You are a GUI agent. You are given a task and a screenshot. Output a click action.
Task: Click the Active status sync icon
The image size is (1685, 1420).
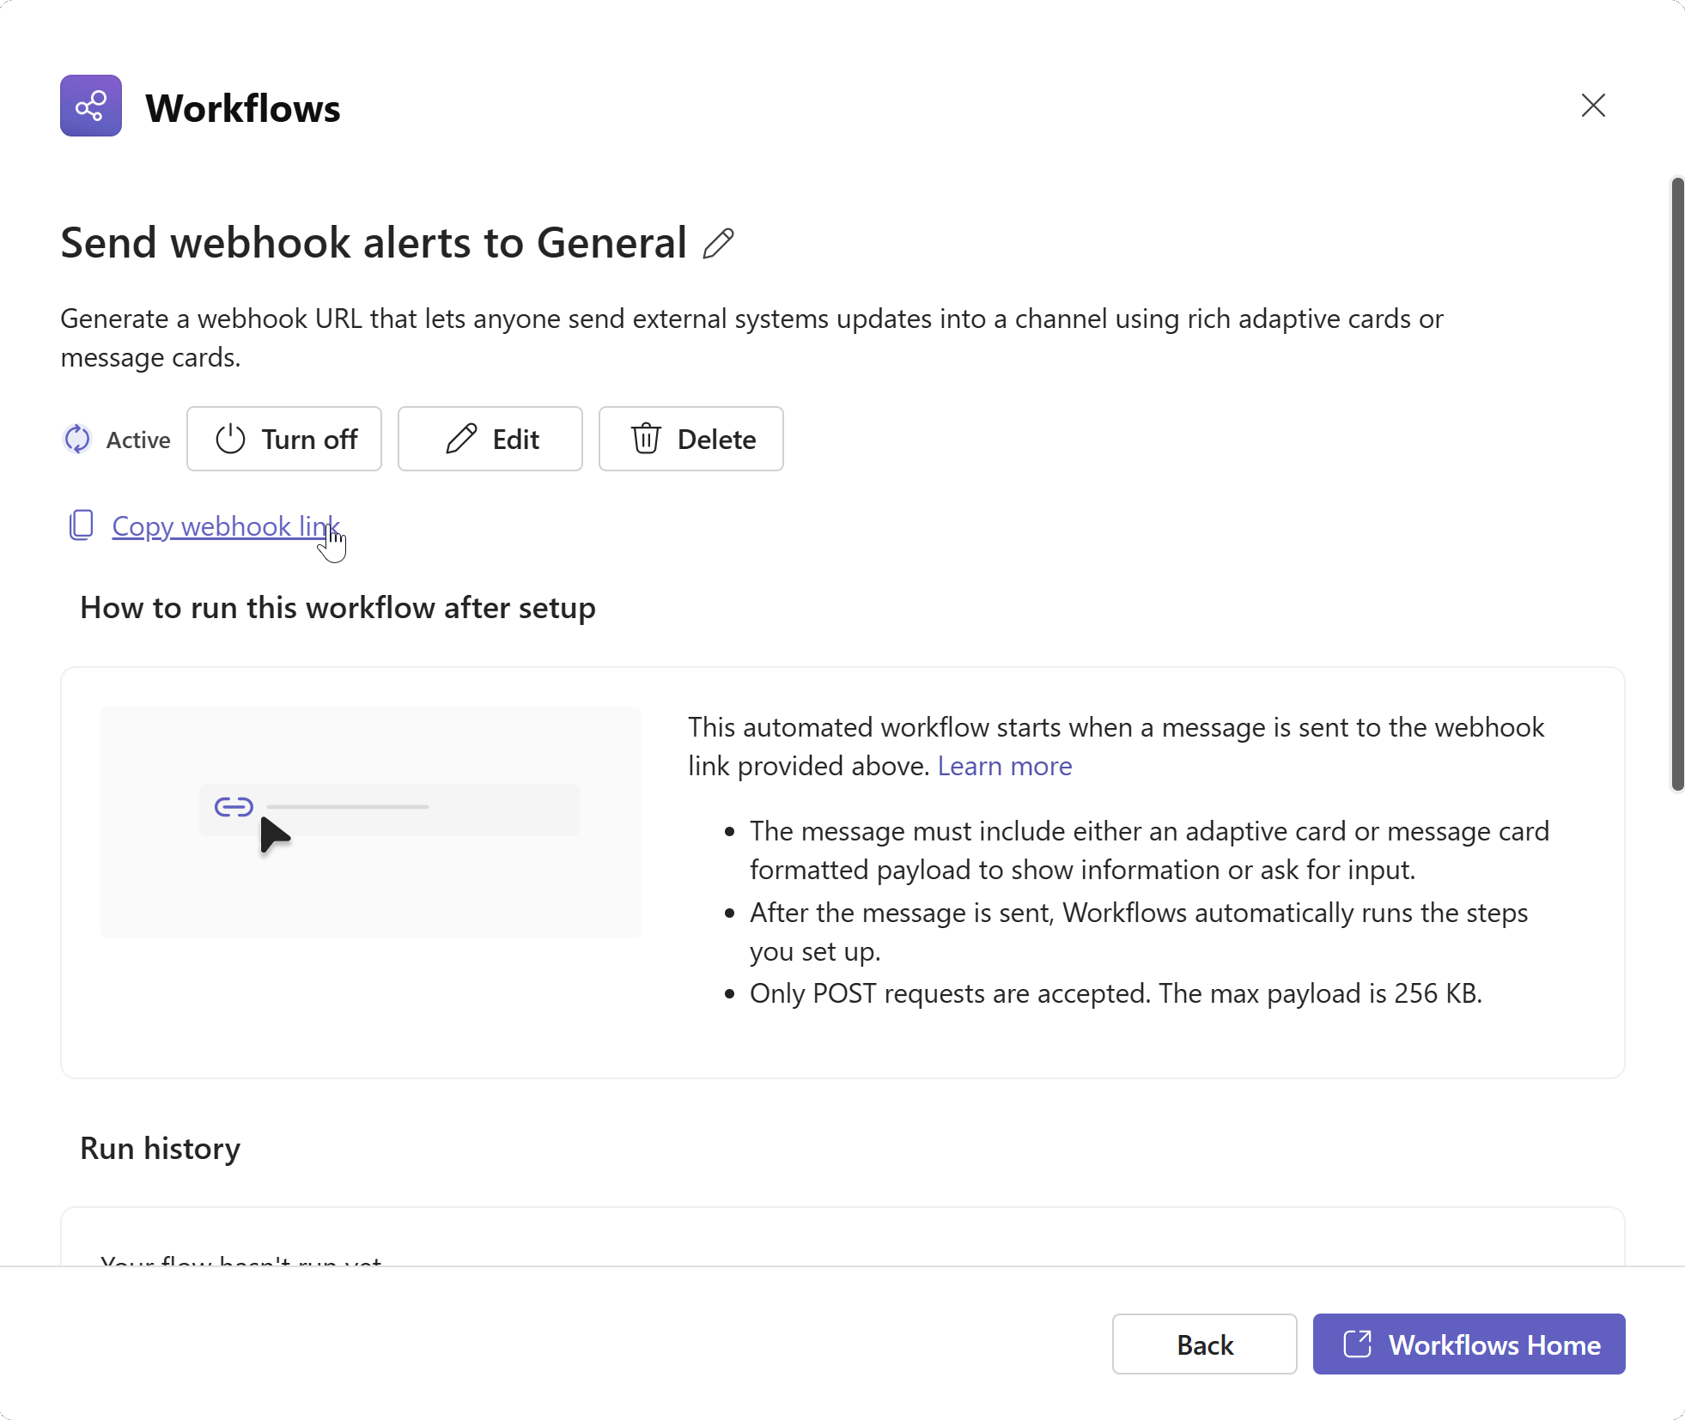[76, 439]
